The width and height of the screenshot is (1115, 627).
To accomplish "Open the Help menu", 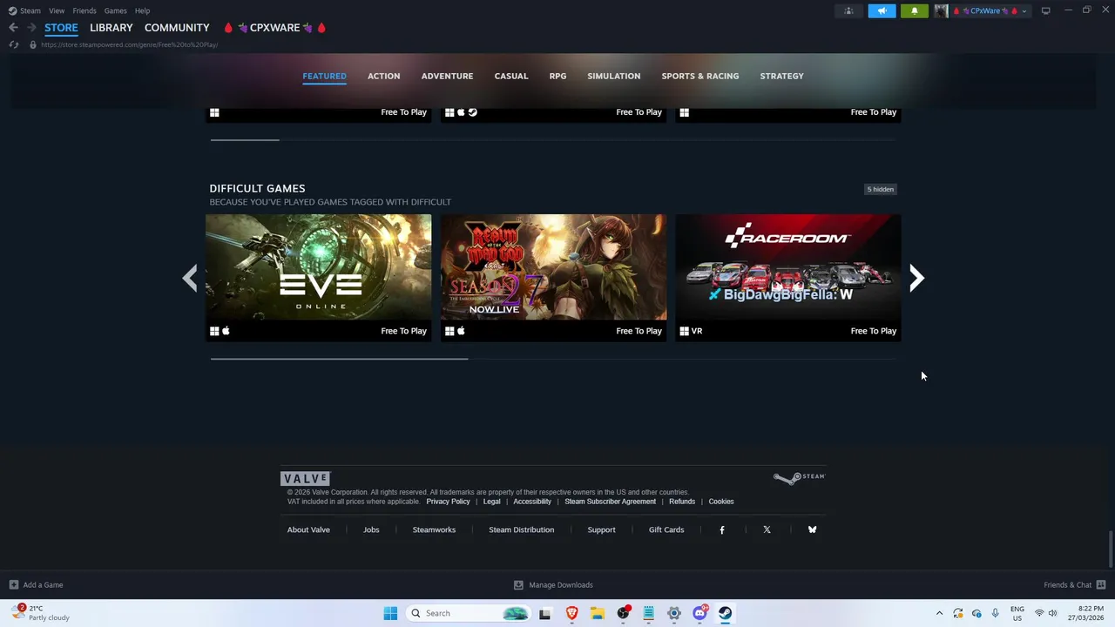I will 142,10.
